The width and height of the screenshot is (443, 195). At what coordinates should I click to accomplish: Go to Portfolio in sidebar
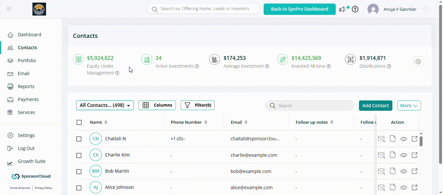[x=27, y=61]
